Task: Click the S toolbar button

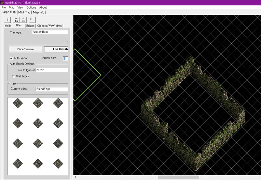Action: coord(7,19)
